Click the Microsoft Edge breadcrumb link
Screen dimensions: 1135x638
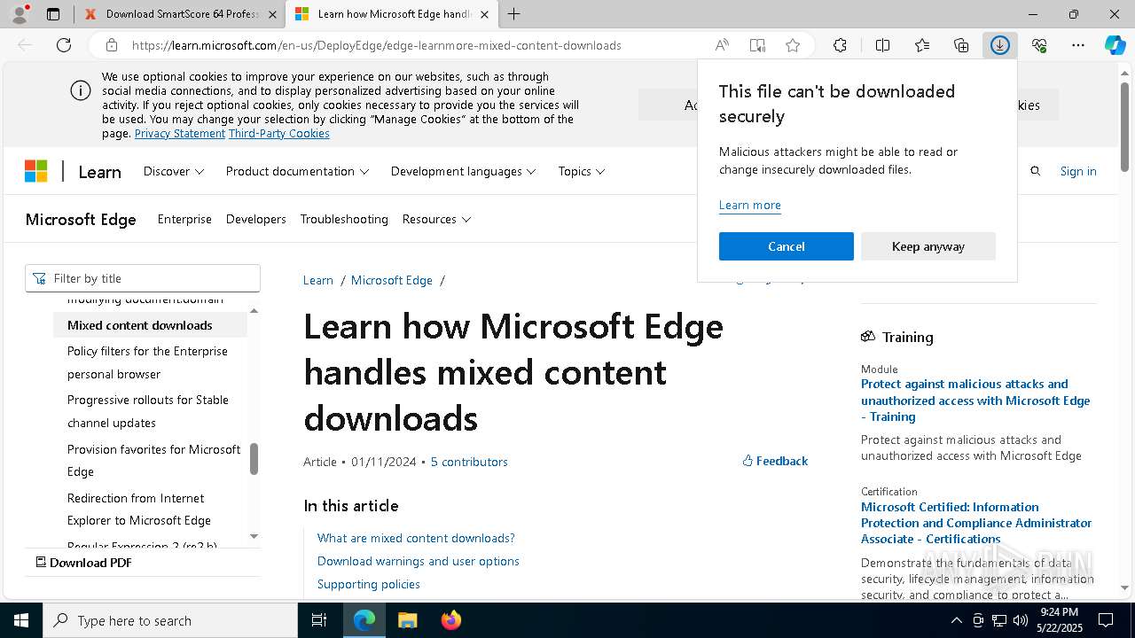[392, 280]
